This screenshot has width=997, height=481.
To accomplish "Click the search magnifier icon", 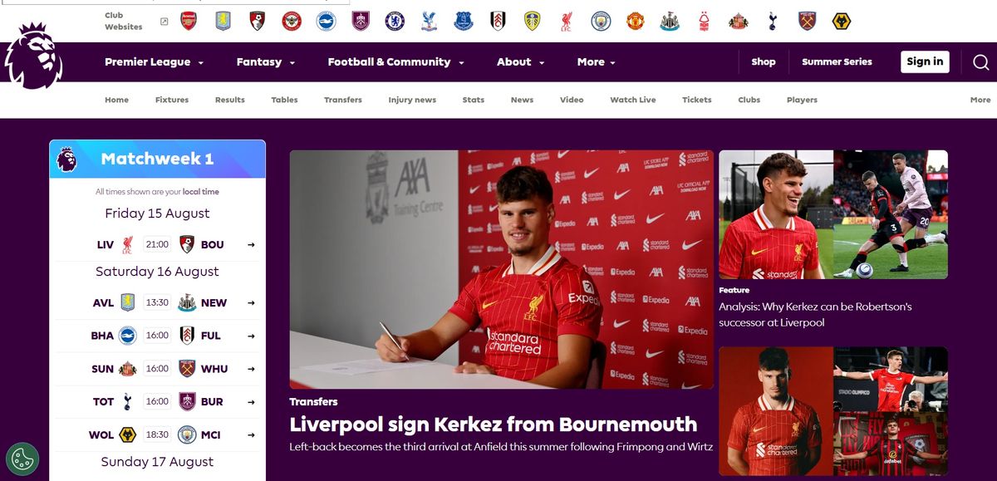I will tap(980, 61).
